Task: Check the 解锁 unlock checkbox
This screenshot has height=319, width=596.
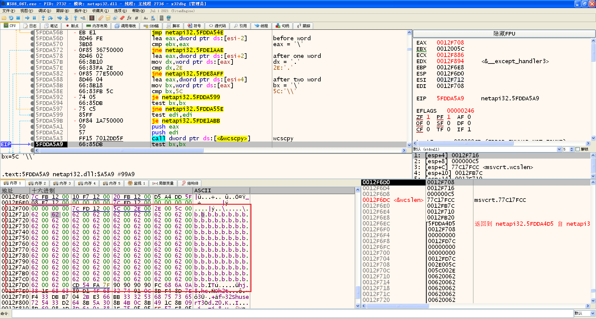Action: (578, 149)
